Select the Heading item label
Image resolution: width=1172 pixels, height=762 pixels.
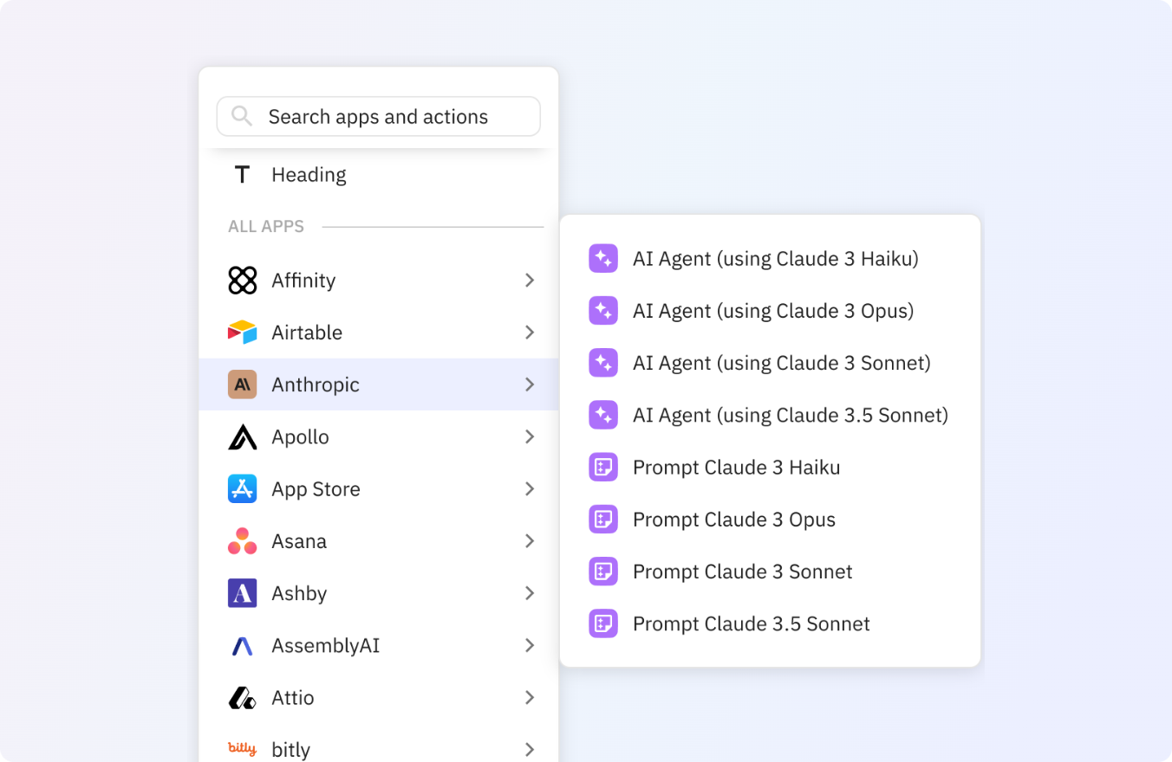click(309, 175)
